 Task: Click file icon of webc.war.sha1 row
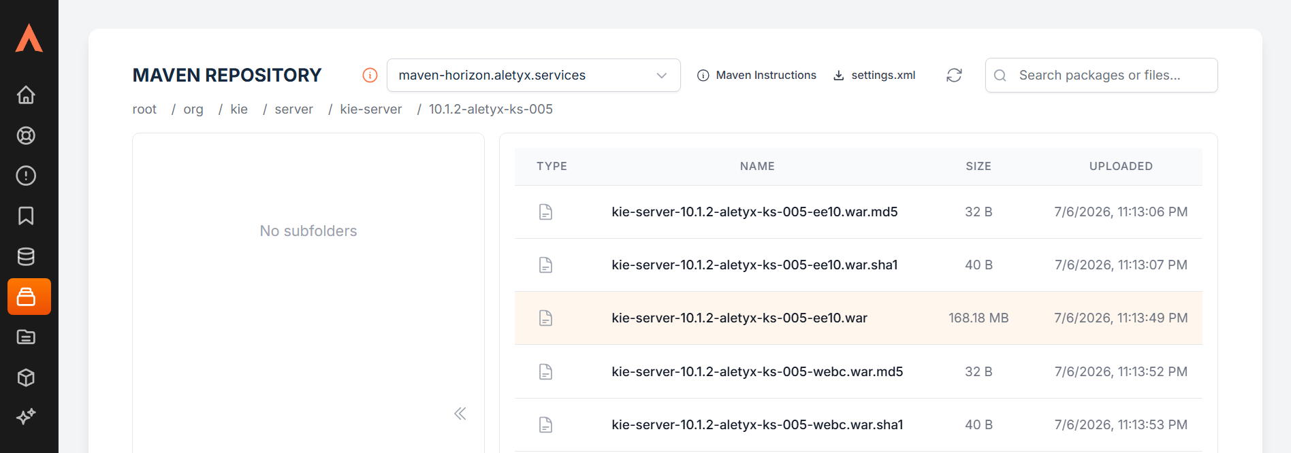coord(545,424)
